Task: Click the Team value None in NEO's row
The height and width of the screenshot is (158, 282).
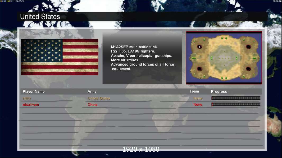Action: tap(198, 98)
